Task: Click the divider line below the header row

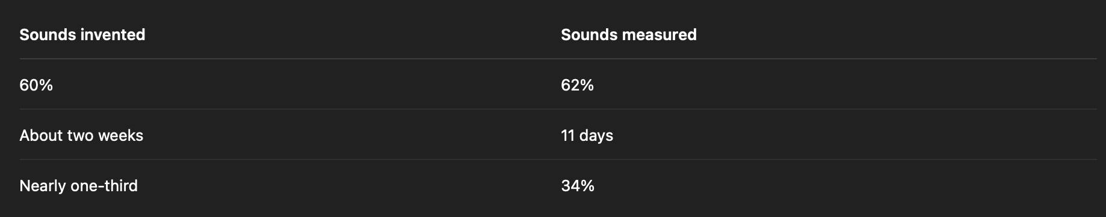Action: (x=558, y=59)
